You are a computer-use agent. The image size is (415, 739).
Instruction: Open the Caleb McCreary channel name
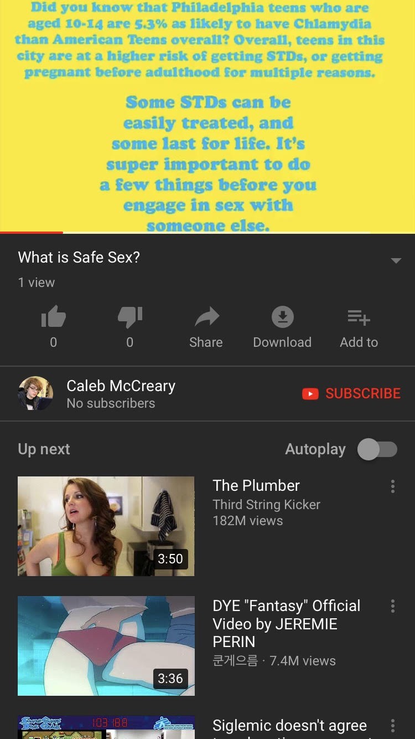[121, 386]
